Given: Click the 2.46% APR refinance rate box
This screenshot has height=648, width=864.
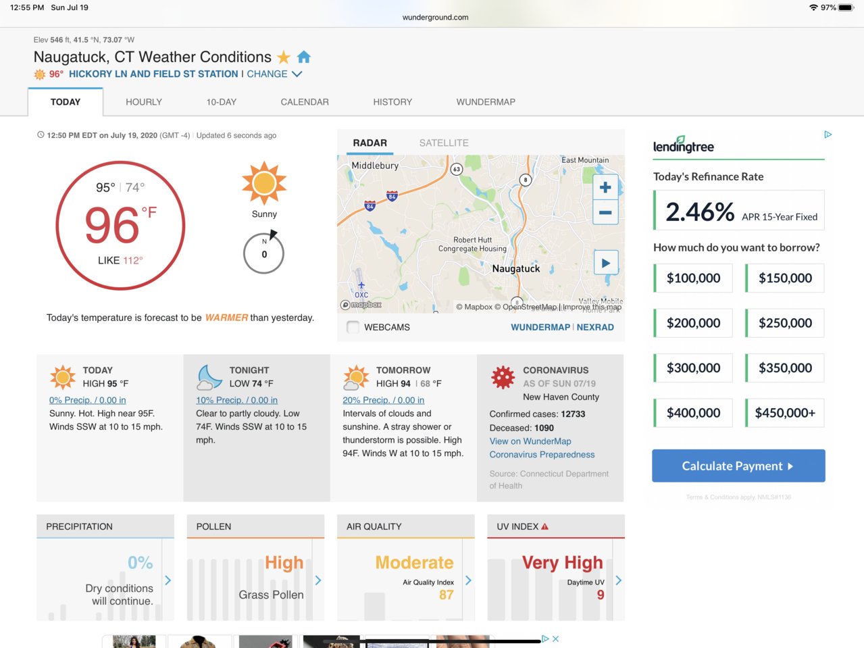Looking at the screenshot, I should tap(739, 210).
